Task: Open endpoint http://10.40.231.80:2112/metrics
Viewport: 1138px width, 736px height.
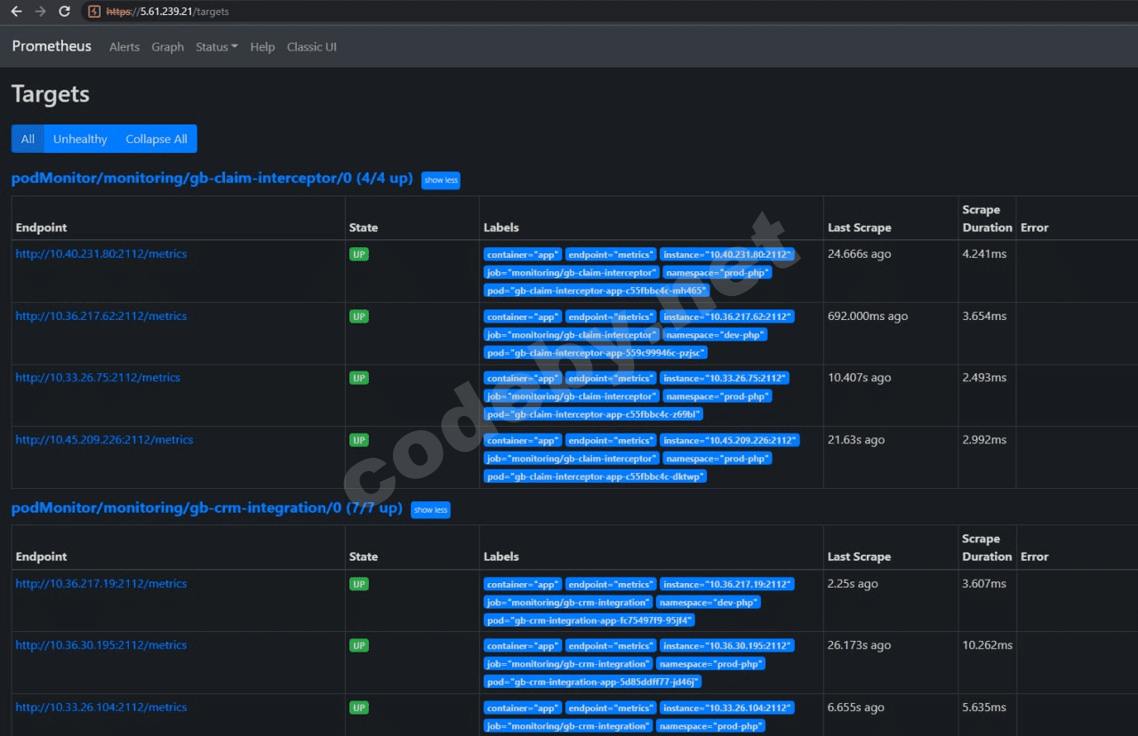Action: tap(101, 254)
